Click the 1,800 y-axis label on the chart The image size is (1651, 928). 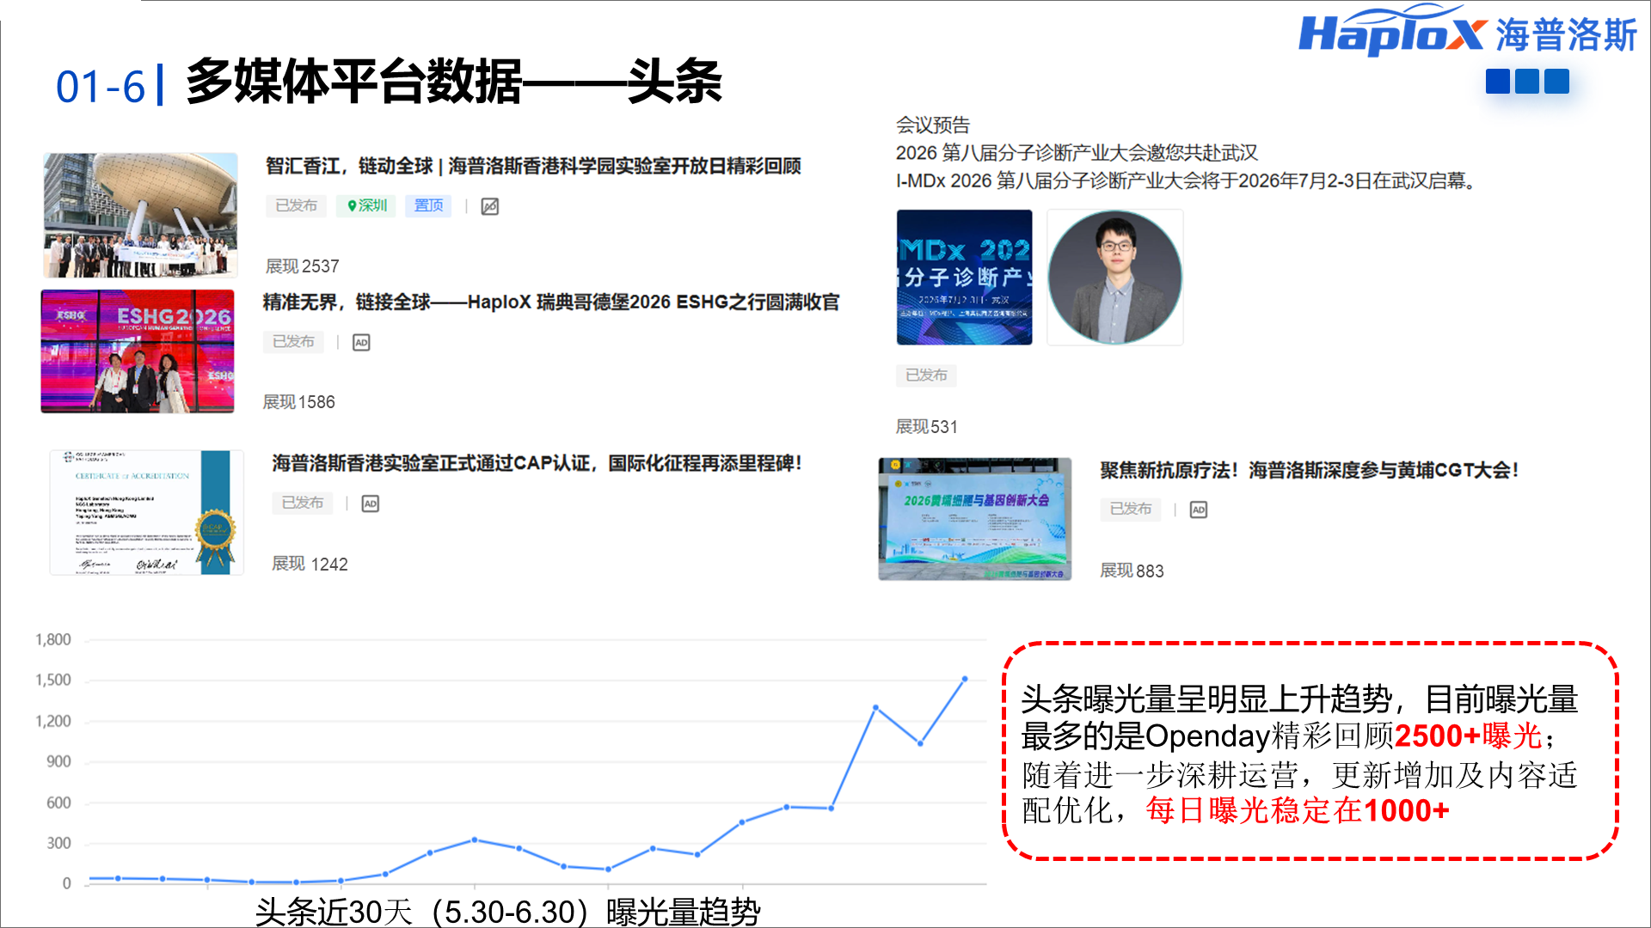pos(53,640)
